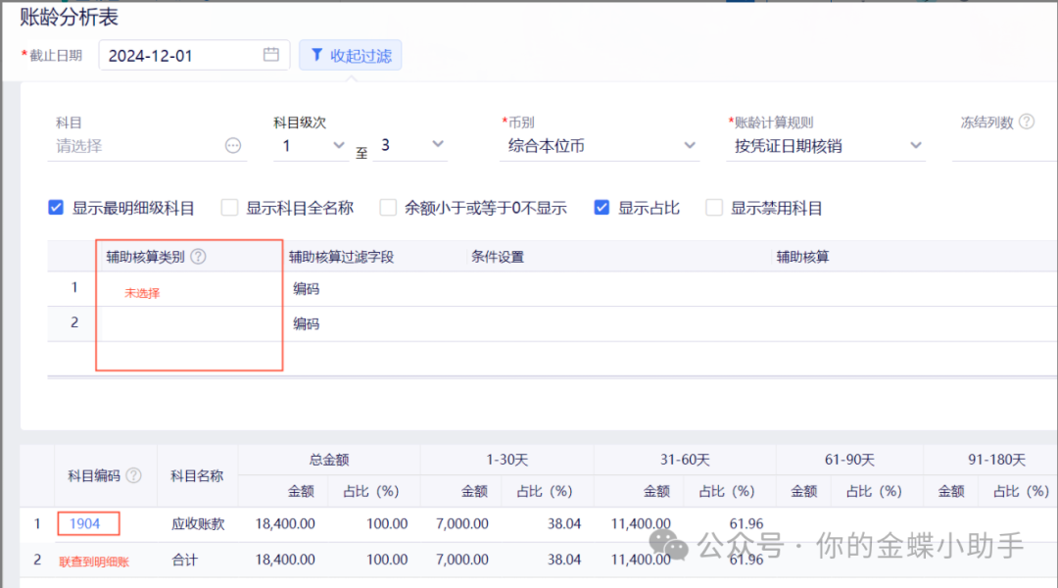Screen dimensions: 1058x588
Task: Enable 显示科目全名称 checkbox
Action: pos(230,208)
